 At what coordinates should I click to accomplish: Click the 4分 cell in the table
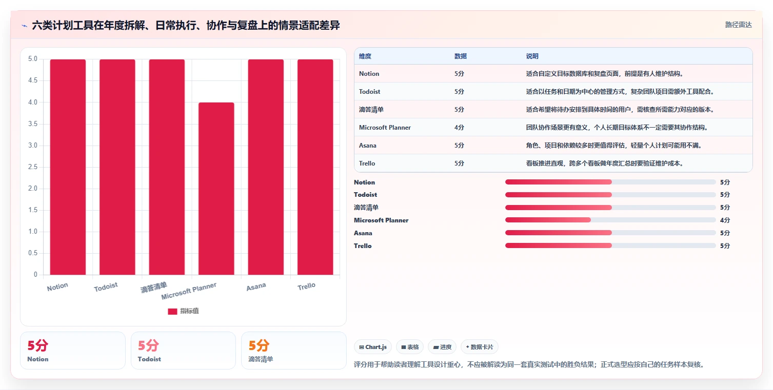(459, 128)
